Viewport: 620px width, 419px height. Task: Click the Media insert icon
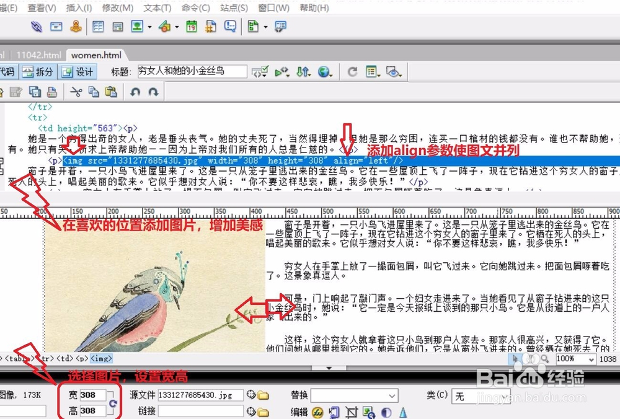[x=164, y=27]
